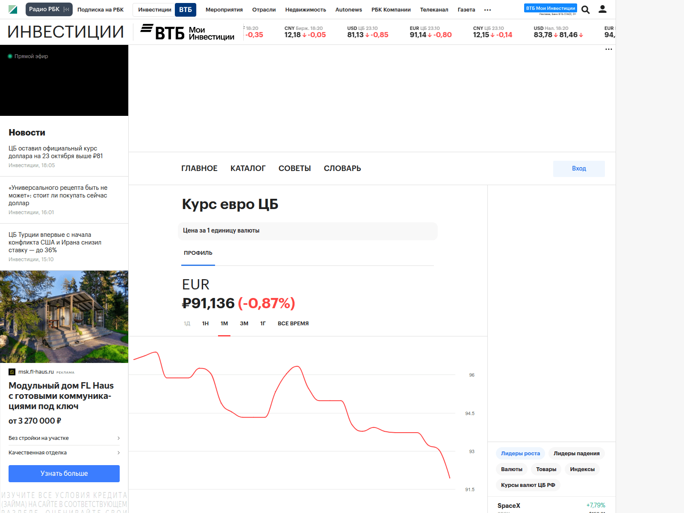
Task: Open the СОВЕТЫ section
Action: pyautogui.click(x=295, y=168)
